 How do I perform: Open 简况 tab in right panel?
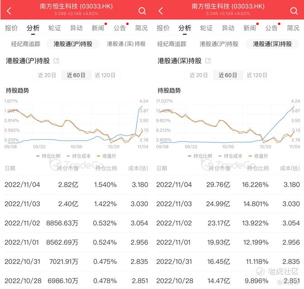point(293,28)
